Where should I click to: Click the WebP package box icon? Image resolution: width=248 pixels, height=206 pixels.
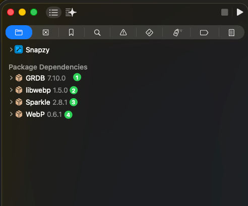(x=19, y=114)
